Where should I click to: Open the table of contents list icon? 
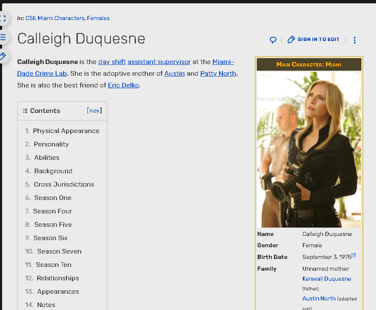click(3, 37)
